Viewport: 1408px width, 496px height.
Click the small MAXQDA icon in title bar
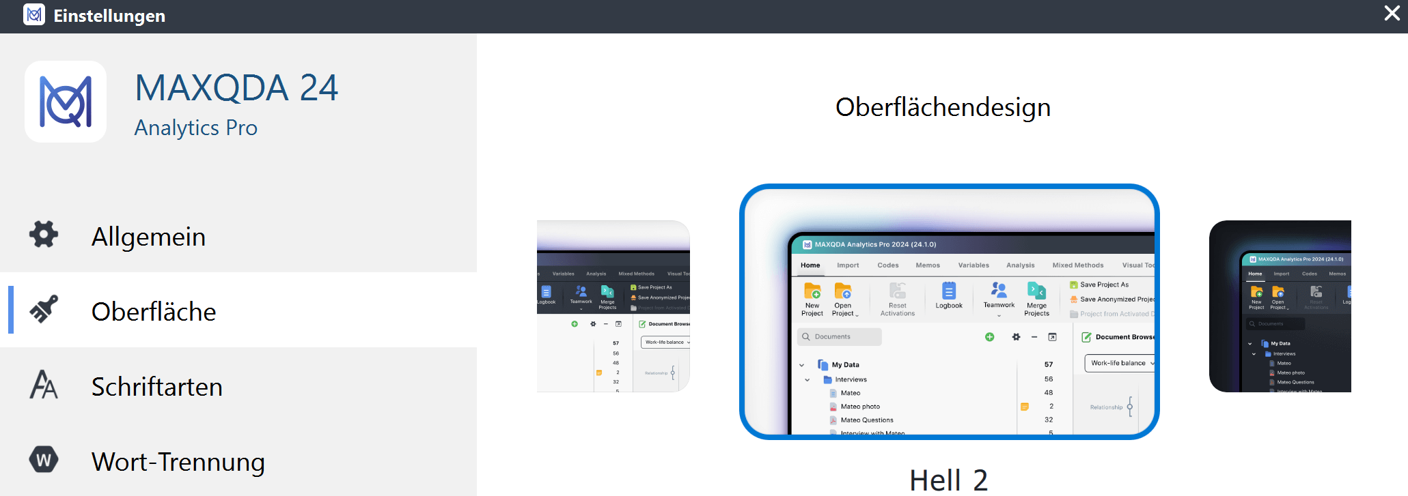point(34,14)
